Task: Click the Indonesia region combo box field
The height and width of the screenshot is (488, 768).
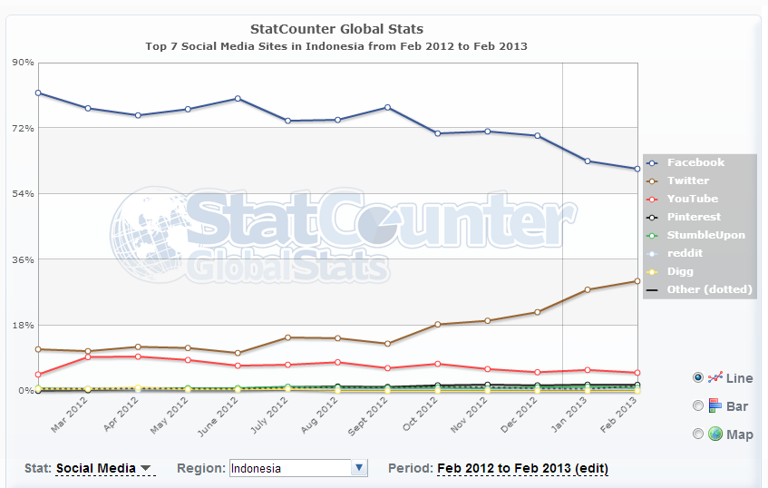Action: click(289, 468)
